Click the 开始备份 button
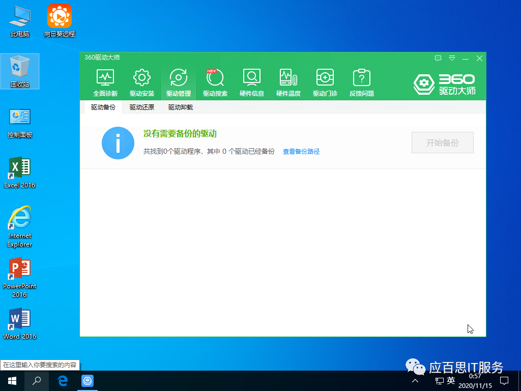 coord(442,143)
